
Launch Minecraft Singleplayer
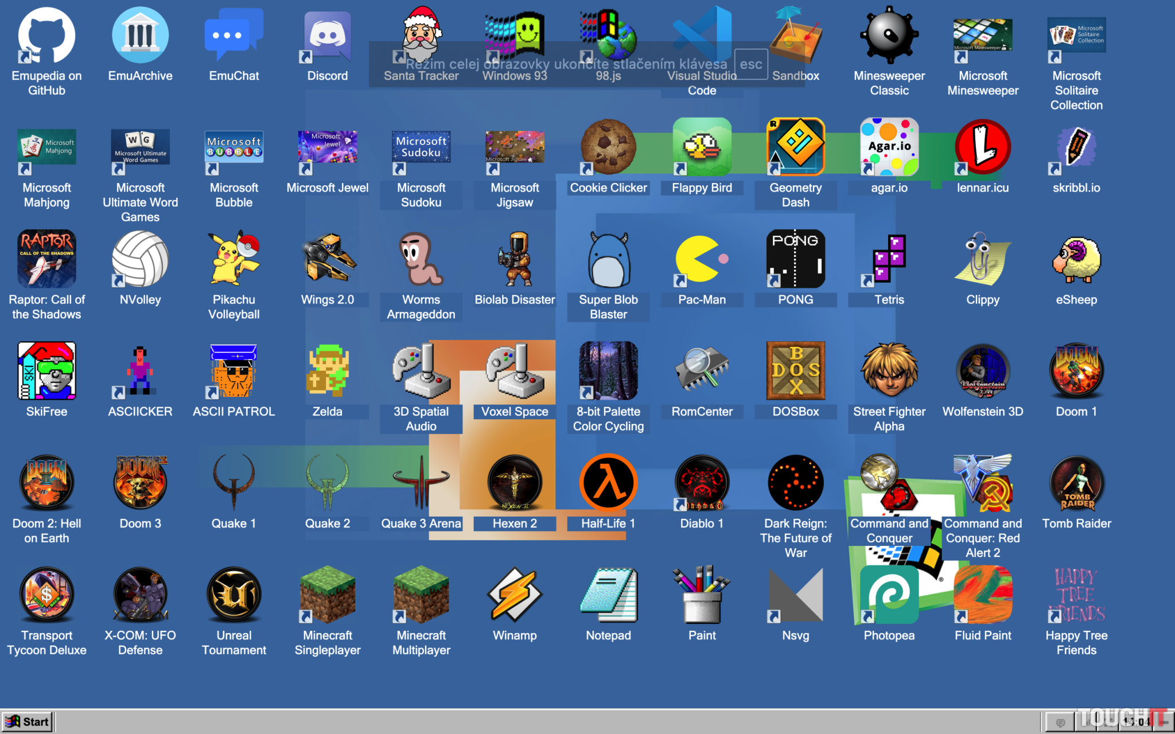click(x=327, y=595)
